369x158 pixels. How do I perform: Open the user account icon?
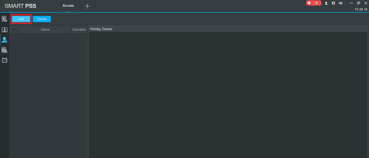(326, 3)
